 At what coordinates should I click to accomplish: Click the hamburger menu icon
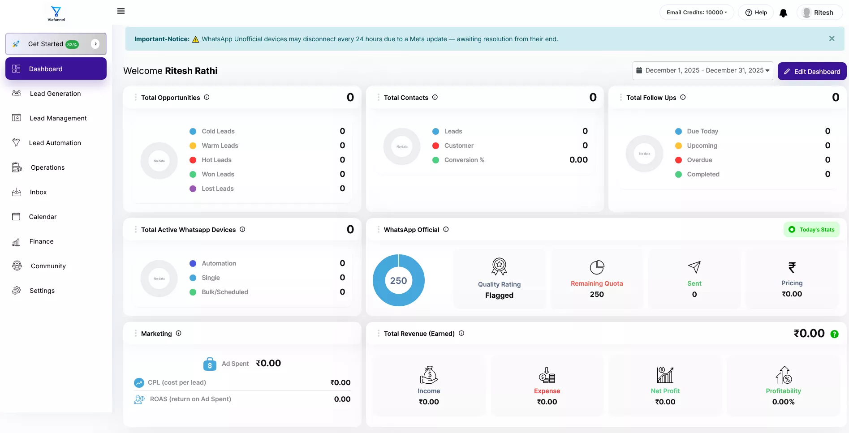[x=121, y=11]
